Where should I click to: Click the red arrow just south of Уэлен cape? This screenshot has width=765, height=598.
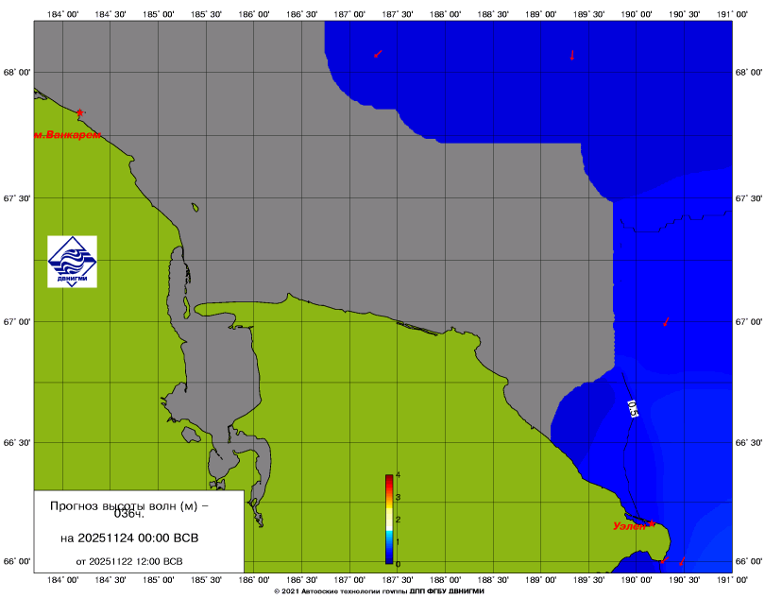click(663, 559)
